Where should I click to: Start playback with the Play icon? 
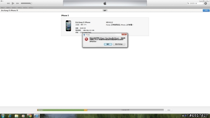13,3
